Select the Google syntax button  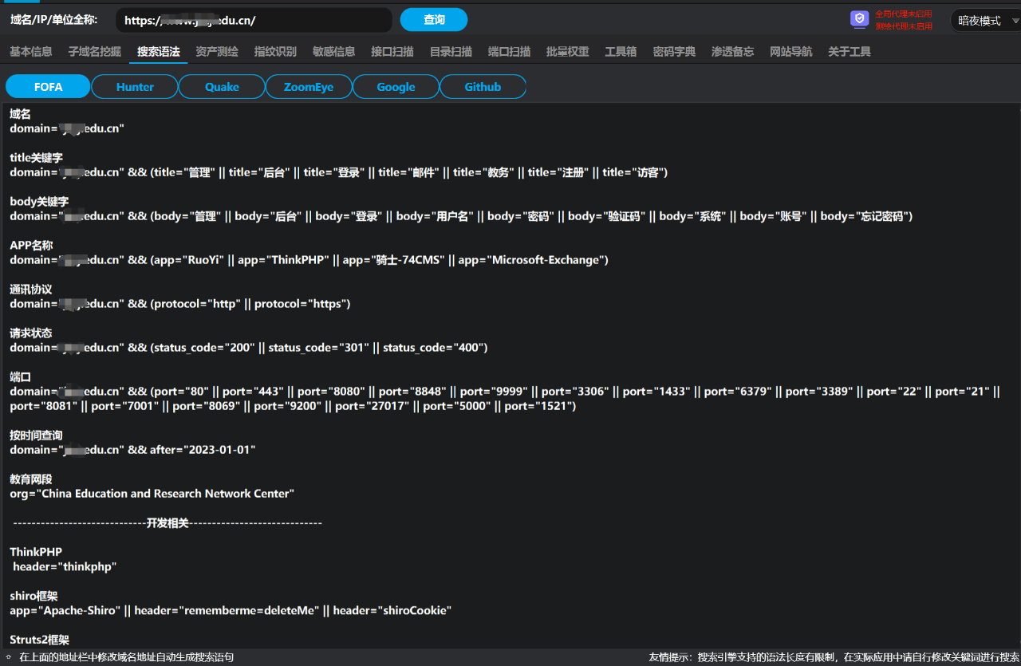pyautogui.click(x=396, y=87)
